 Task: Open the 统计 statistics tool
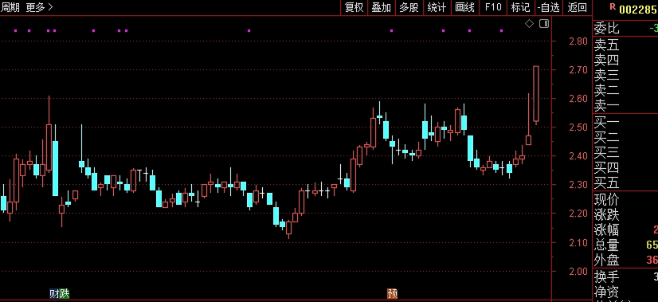click(x=437, y=7)
